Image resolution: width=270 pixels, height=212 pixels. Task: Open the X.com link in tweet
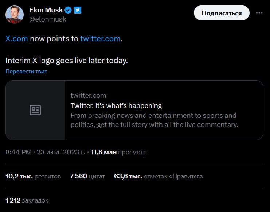[17, 39]
